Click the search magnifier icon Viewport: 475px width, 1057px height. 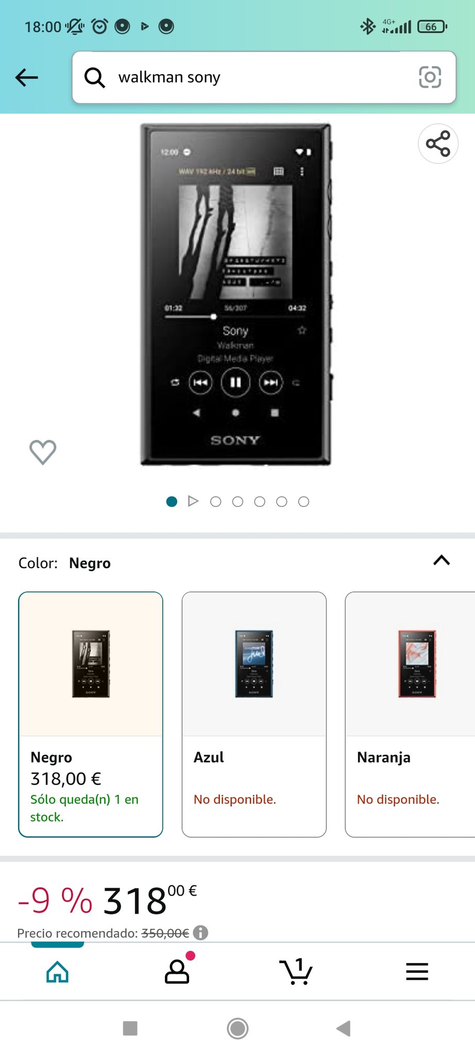(x=95, y=77)
